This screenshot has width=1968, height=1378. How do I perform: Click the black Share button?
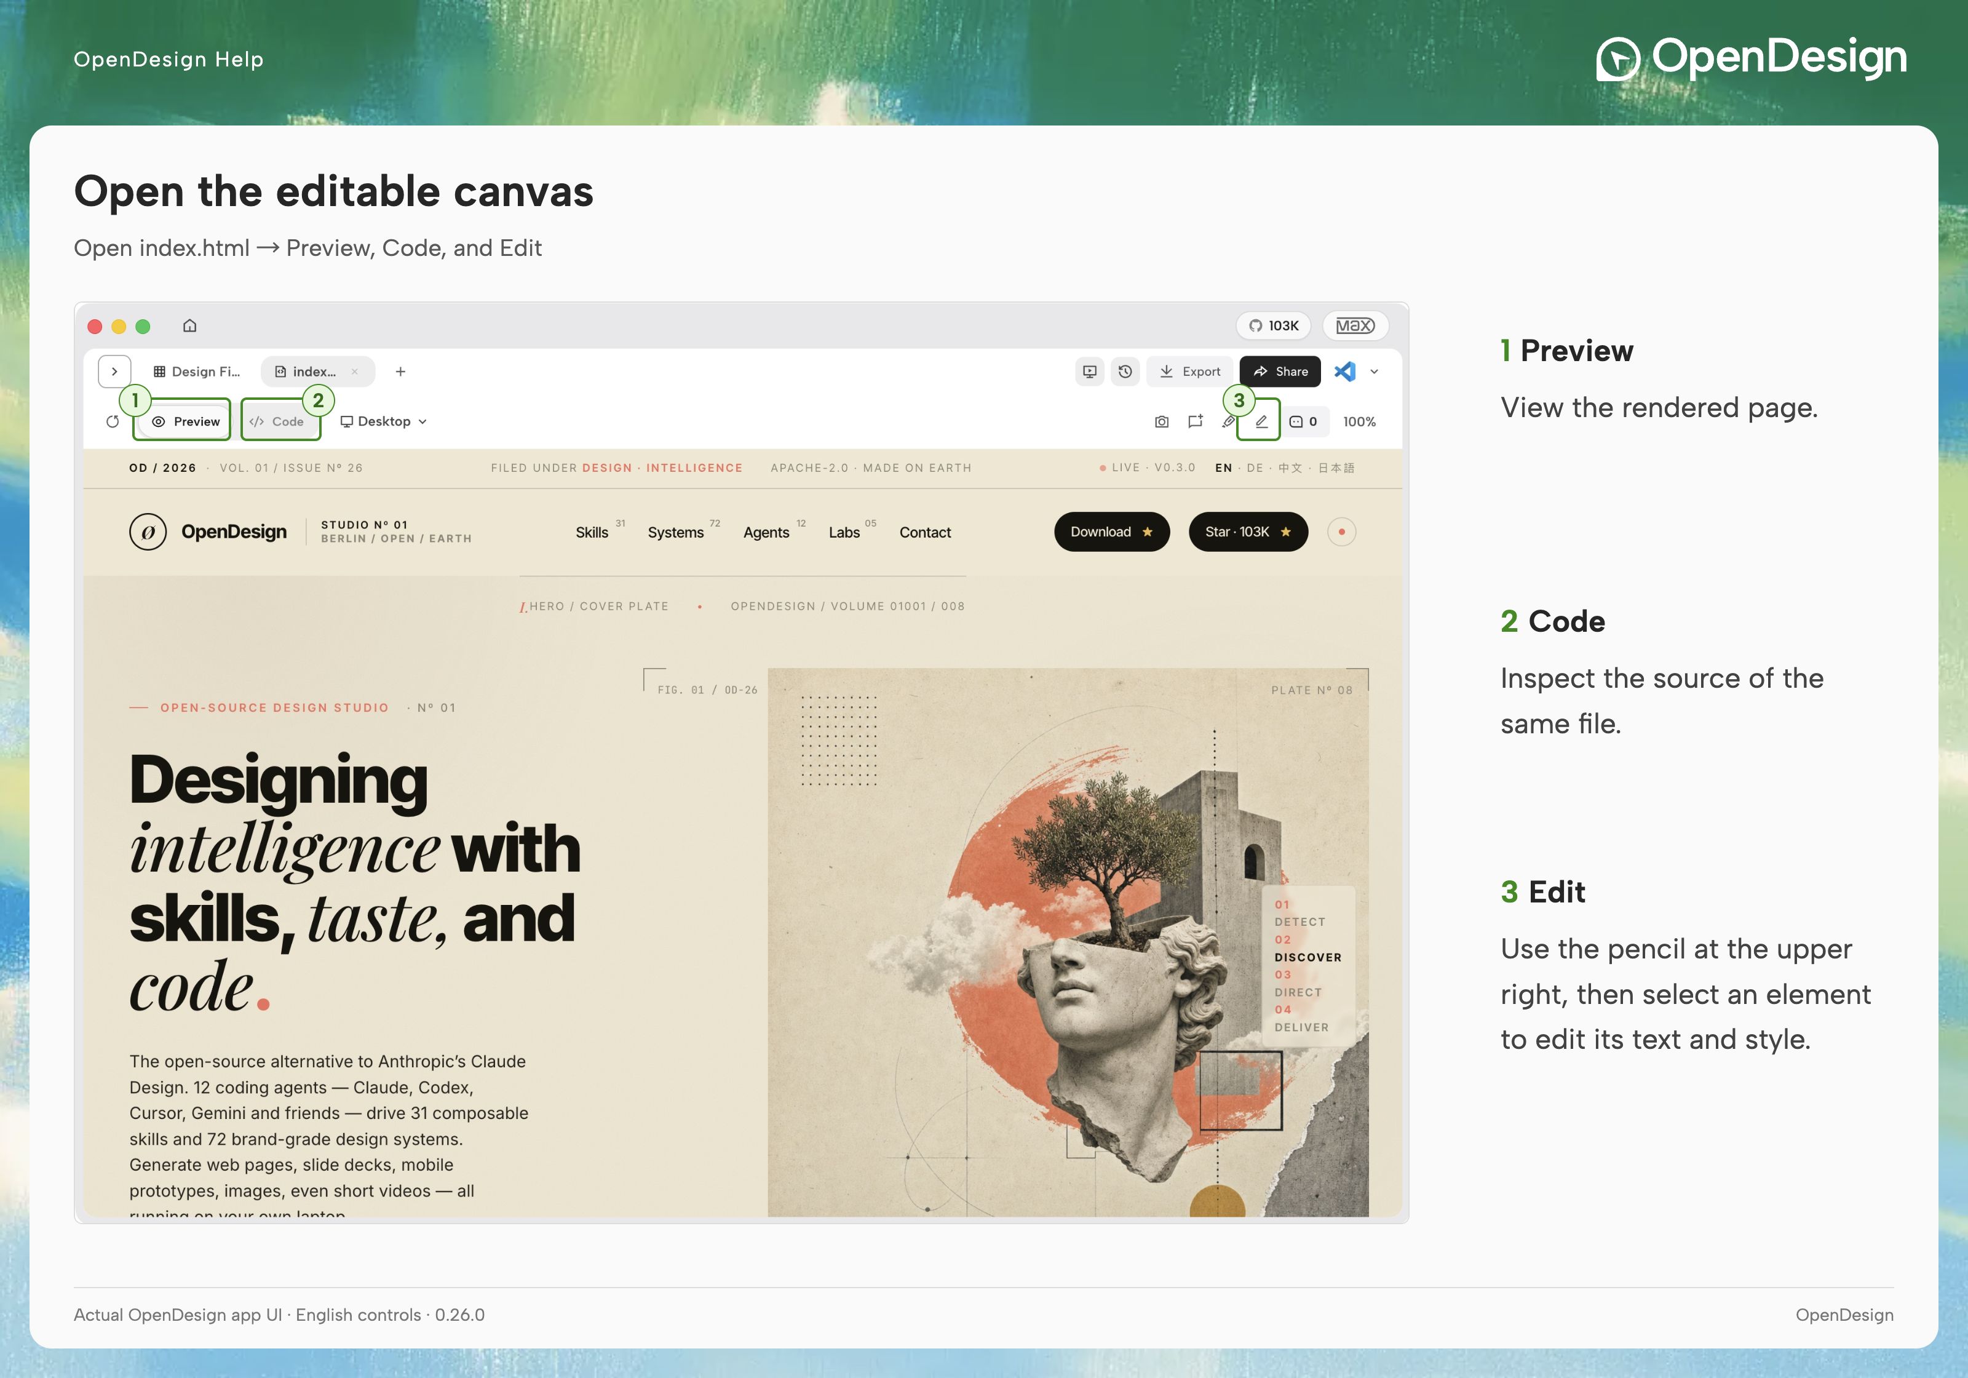1280,372
